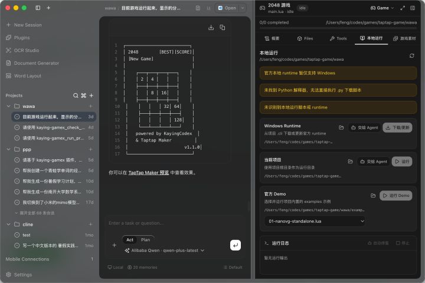Click the Local indicator in chat footer
Viewport: 425px width, 283px height.
pyautogui.click(x=115, y=267)
